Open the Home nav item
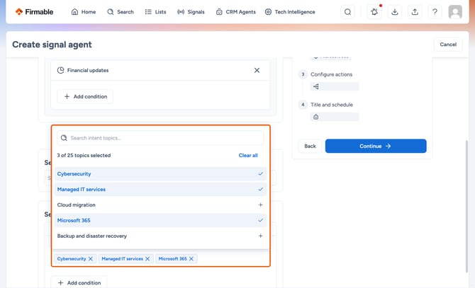This screenshot has width=475, height=288. click(84, 12)
